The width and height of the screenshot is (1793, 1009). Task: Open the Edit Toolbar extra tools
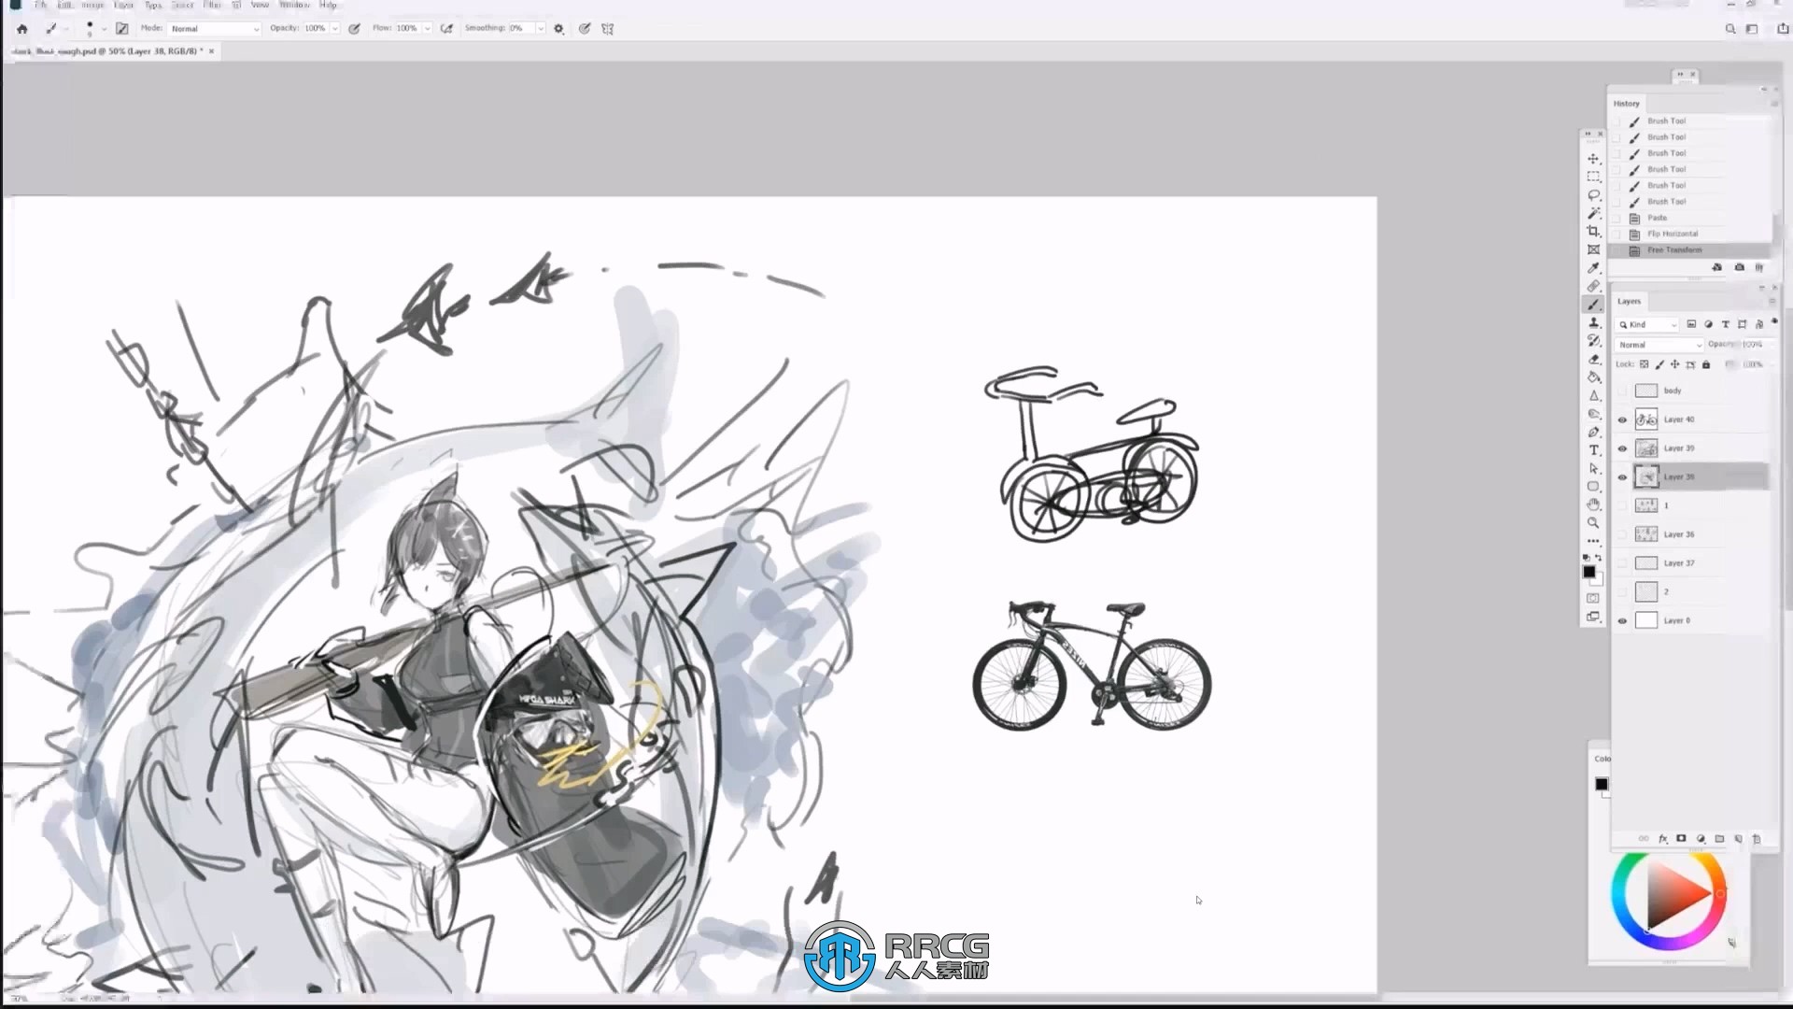coord(1593,541)
